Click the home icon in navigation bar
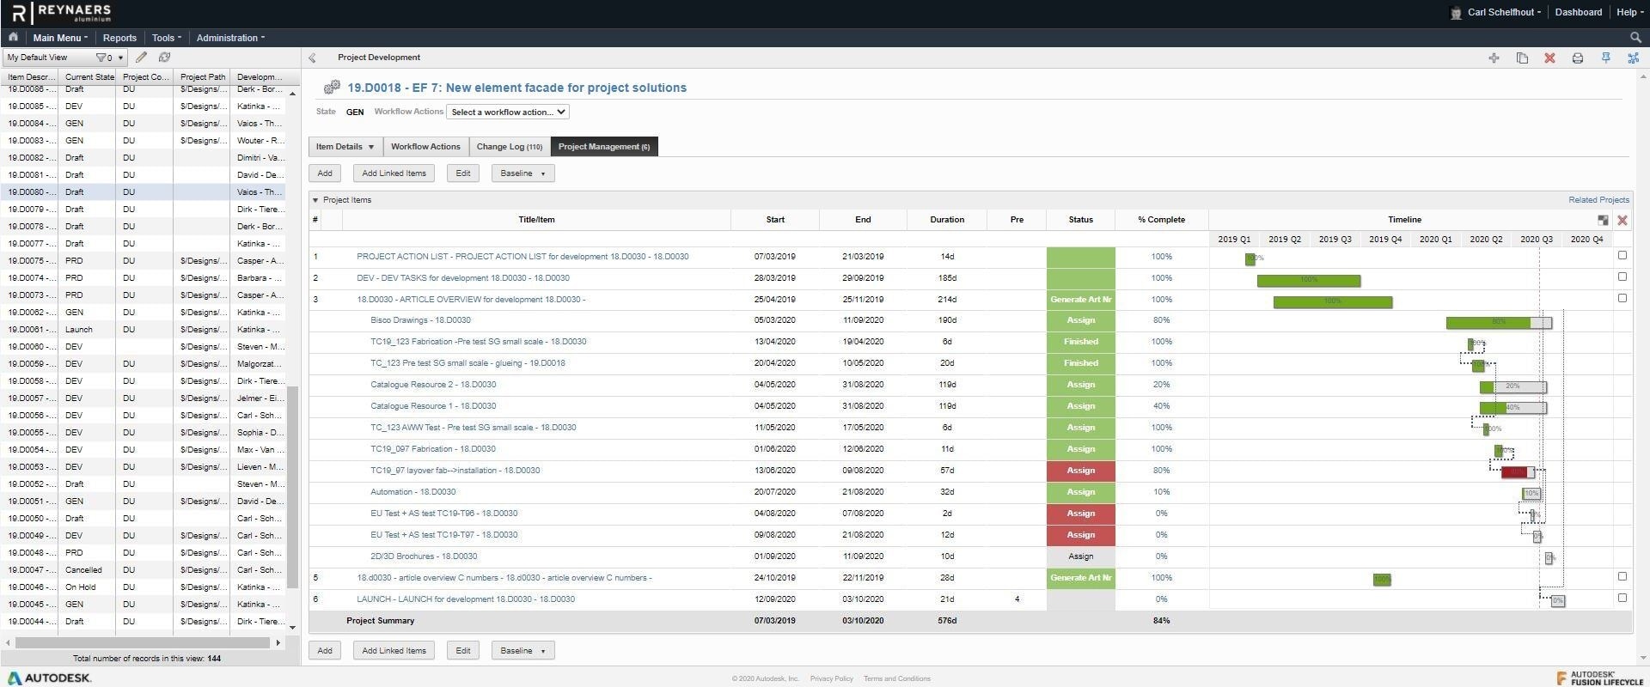This screenshot has height=687, width=1650. point(13,38)
